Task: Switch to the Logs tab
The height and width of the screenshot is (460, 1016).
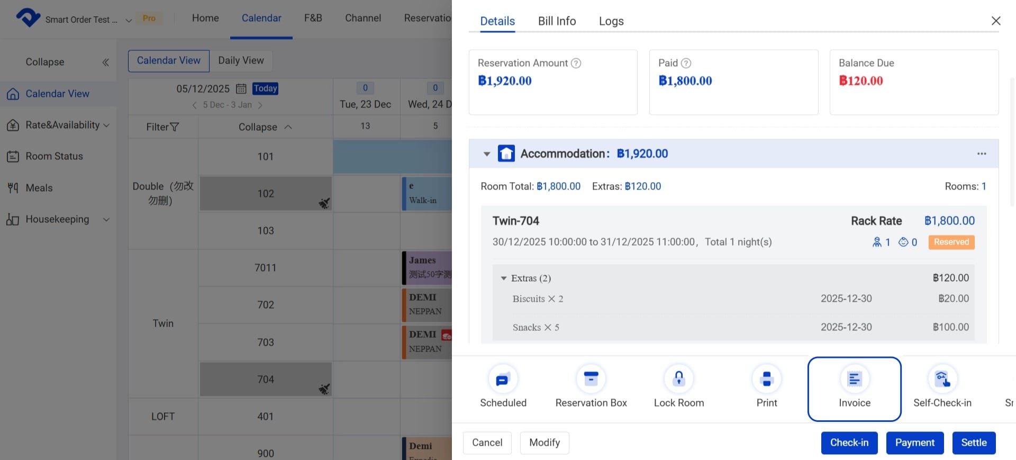Action: [611, 21]
